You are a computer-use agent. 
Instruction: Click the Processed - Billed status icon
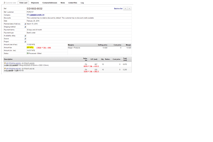point(28,53)
